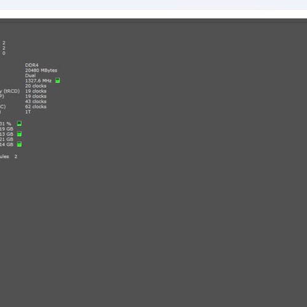Click the 19 GB value
Viewport: 307px width, 307px height.
(x=7, y=129)
